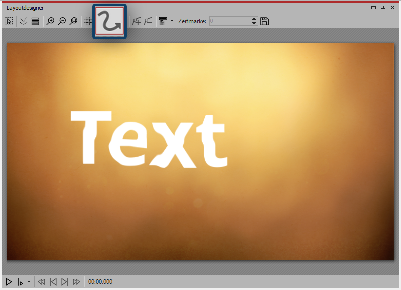Image resolution: width=401 pixels, height=290 pixels.
Task: Click the stacked bars layout icon
Action: pos(35,21)
